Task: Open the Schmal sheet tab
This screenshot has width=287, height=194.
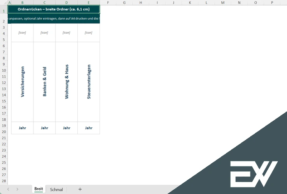Action: [x=56, y=189]
